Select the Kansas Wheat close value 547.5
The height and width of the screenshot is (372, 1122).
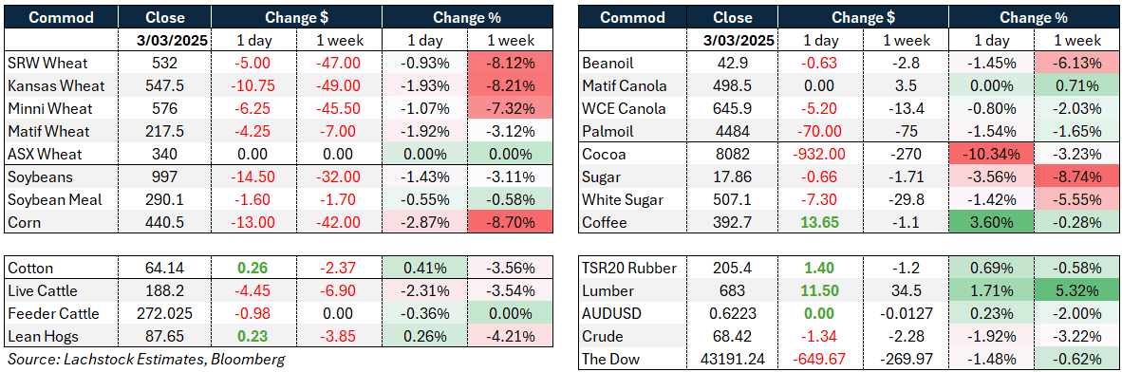164,85
